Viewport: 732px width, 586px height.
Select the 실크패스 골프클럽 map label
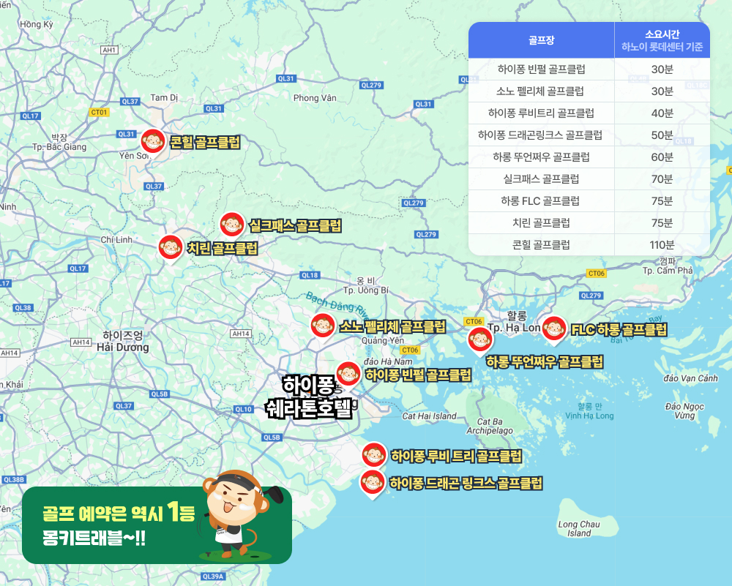pos(295,226)
